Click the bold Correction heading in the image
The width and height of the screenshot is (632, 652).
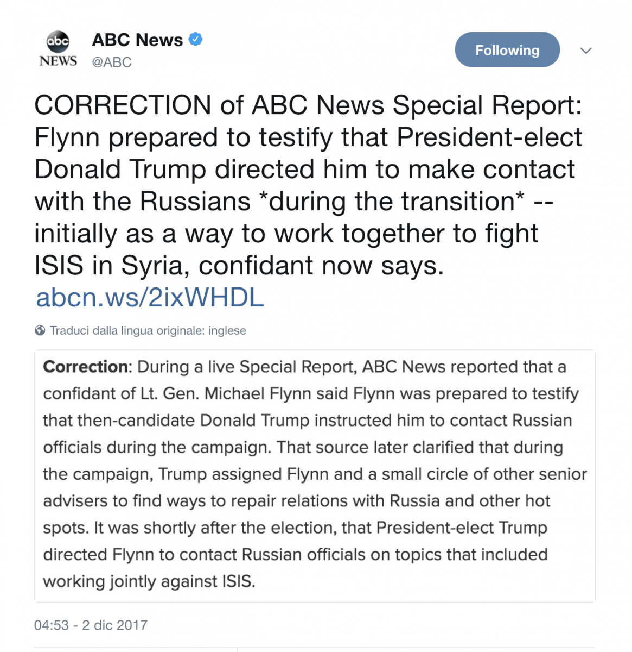[86, 367]
